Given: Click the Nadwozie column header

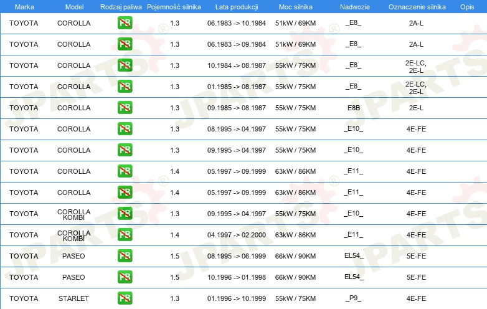Looking at the screenshot, I should pyautogui.click(x=353, y=6).
